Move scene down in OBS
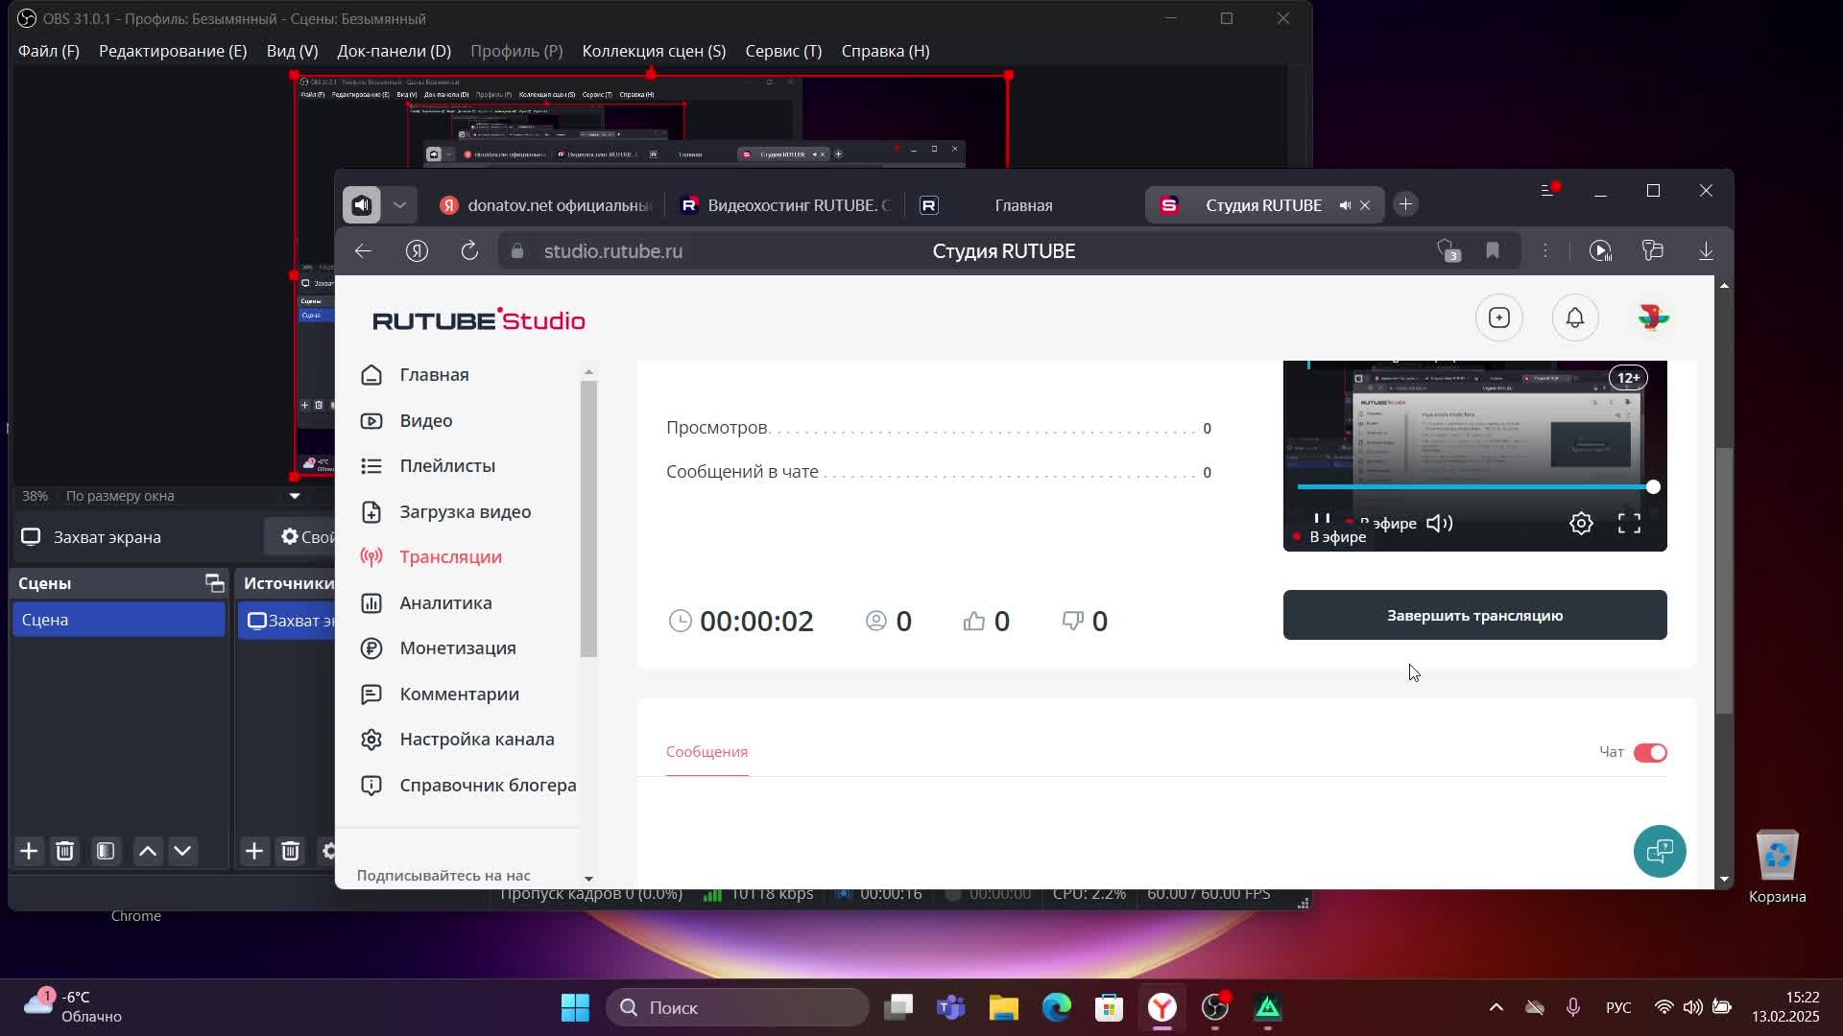 [x=182, y=852]
